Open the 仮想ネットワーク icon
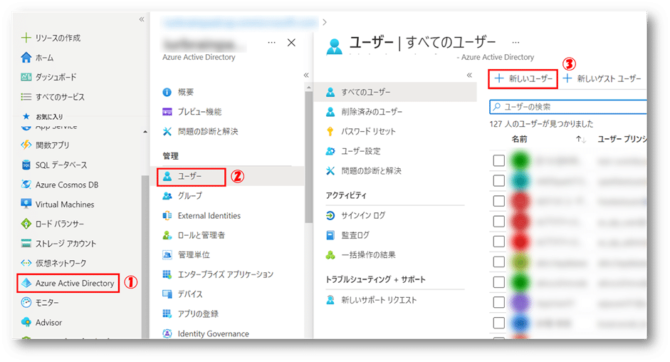Viewport: 670px width, 362px height. coord(26,263)
